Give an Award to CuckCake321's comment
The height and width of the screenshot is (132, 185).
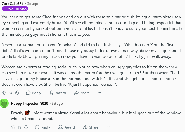coord(58,93)
